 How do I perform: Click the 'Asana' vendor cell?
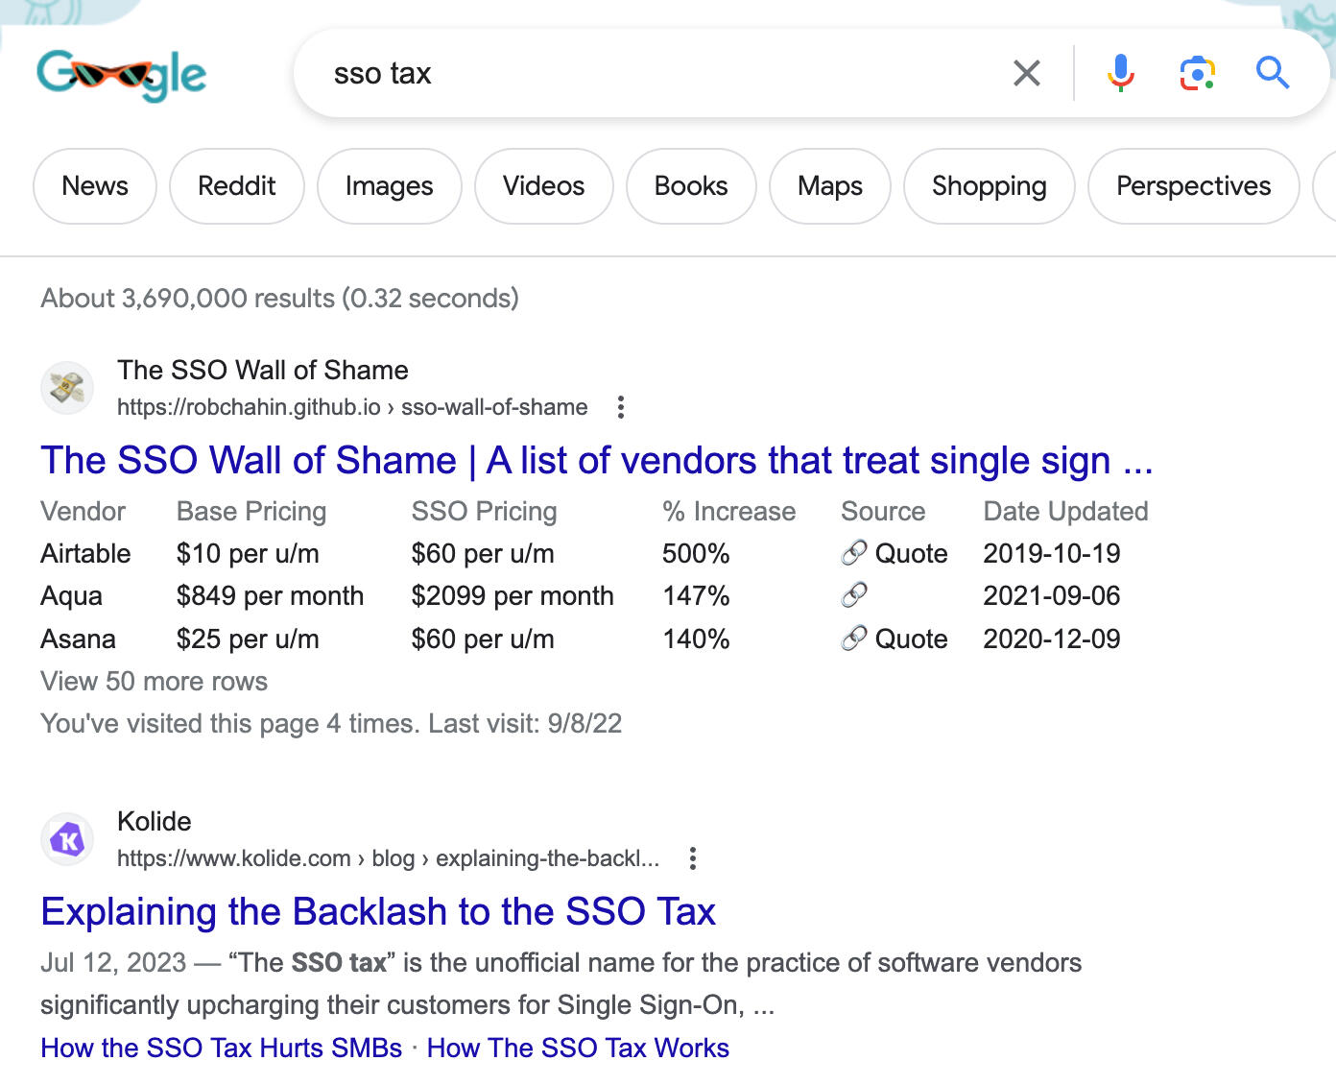pyautogui.click(x=78, y=639)
